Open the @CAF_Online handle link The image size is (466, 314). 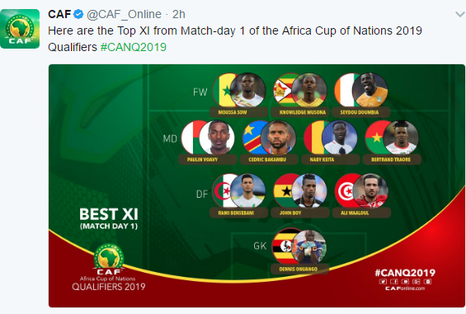tap(124, 14)
